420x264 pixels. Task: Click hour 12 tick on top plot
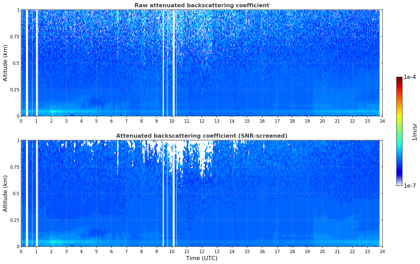point(202,121)
